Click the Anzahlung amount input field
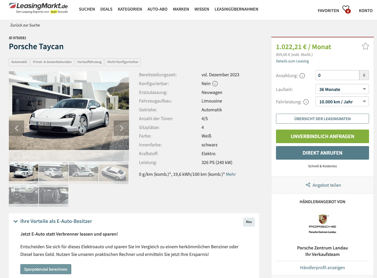Screen dimensions: 377x278 pyautogui.click(x=337, y=75)
